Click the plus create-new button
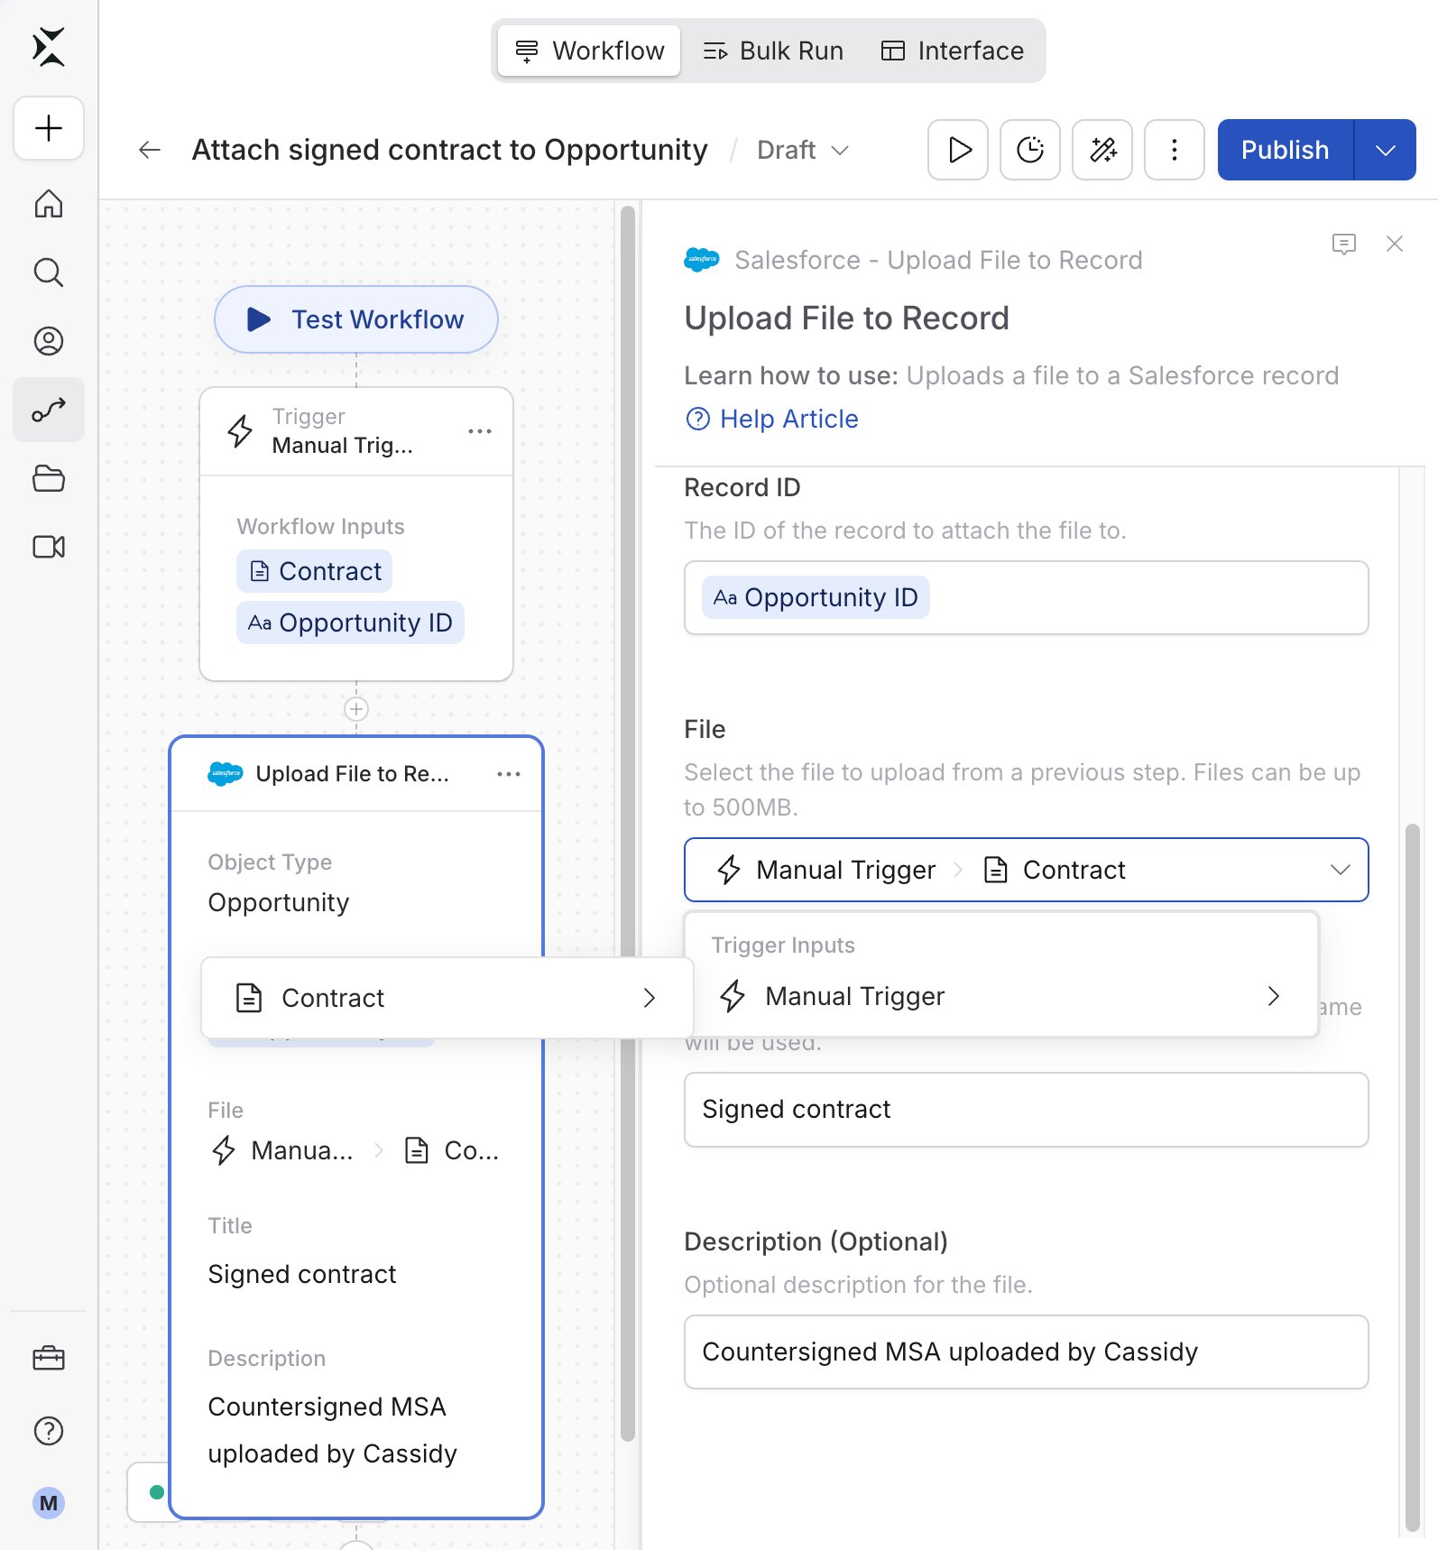This screenshot has height=1550, width=1438. [49, 128]
